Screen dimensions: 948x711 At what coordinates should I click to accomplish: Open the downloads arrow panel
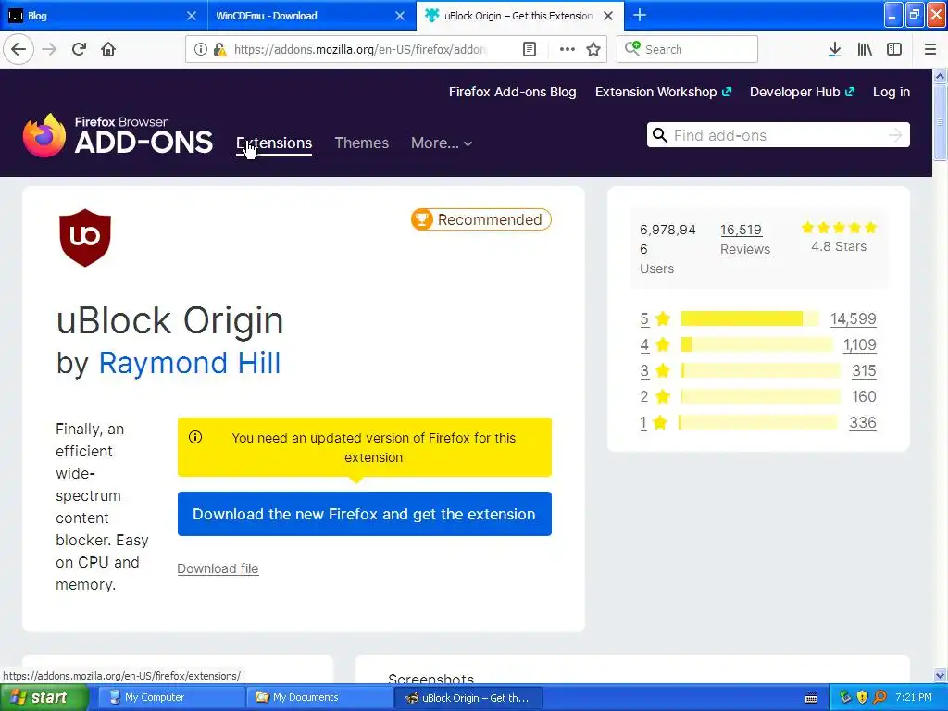(834, 49)
